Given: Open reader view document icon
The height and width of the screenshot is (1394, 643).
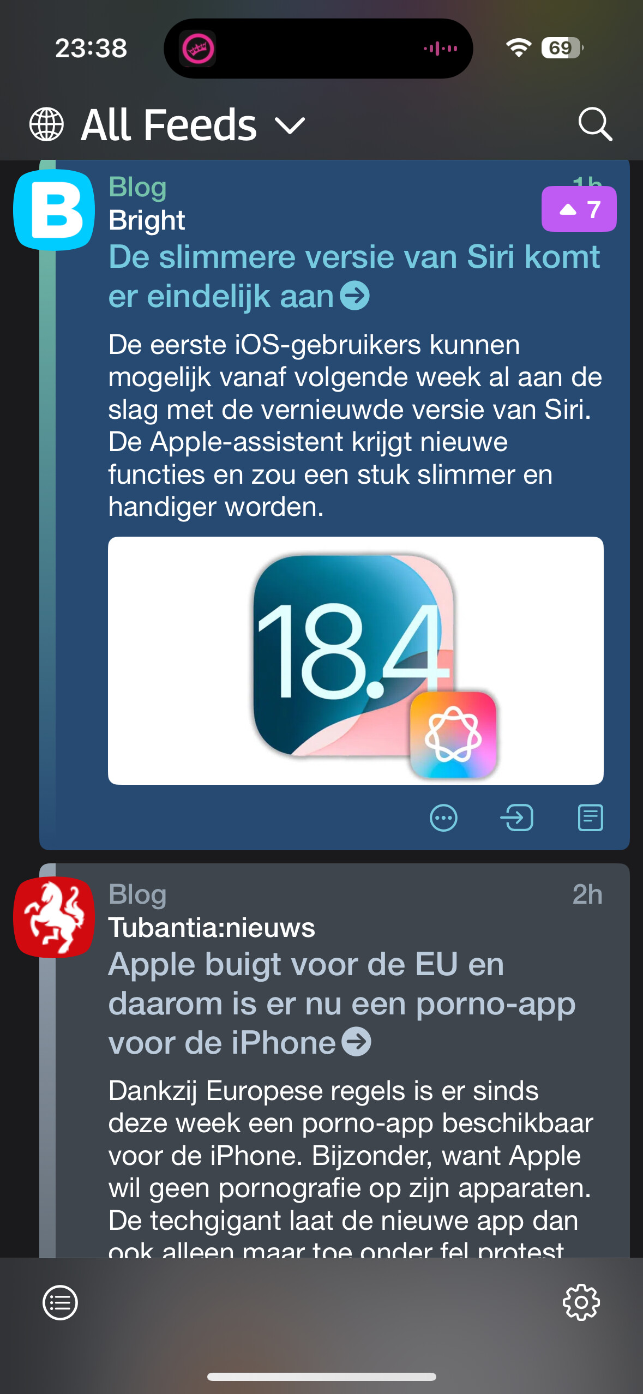Looking at the screenshot, I should click(590, 818).
